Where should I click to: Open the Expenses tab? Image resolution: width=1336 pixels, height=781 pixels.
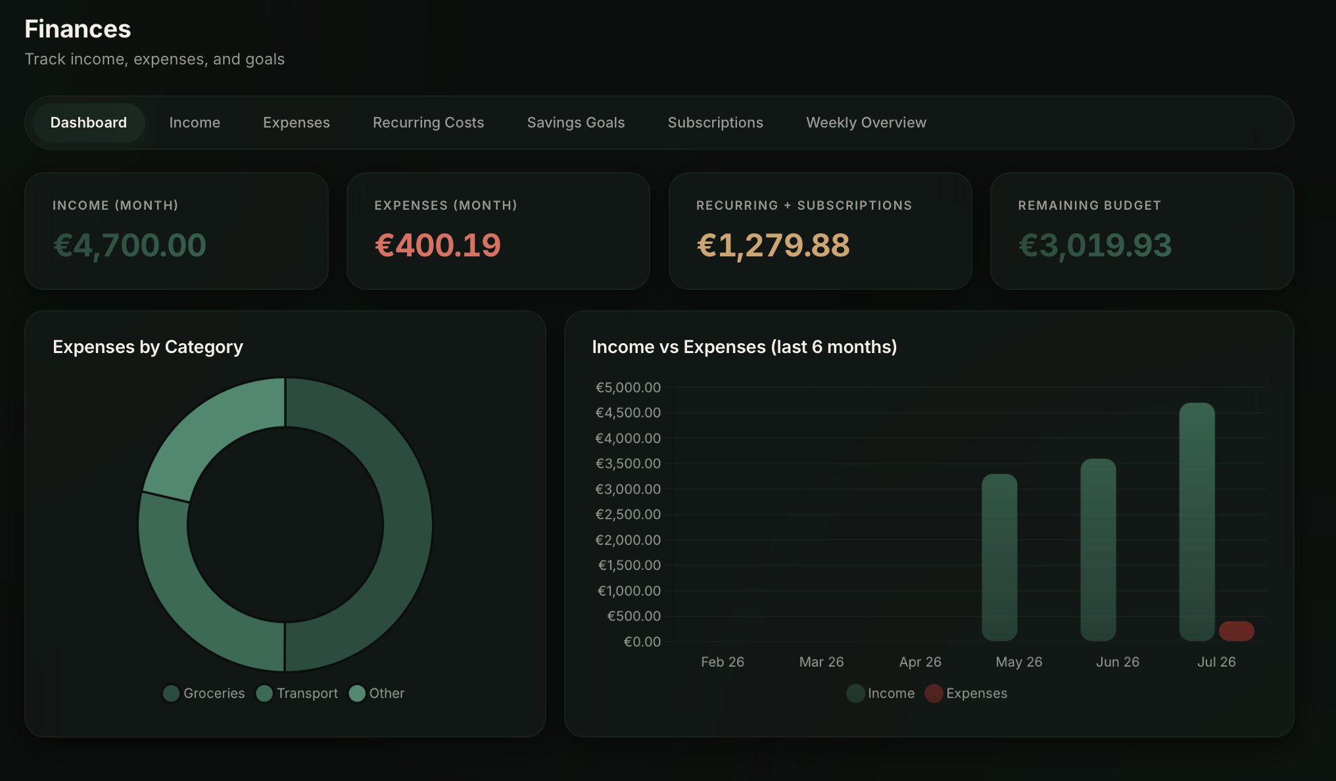point(296,122)
